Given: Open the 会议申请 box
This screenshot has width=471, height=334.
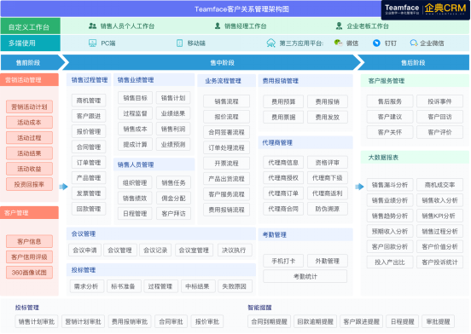Looking at the screenshot, I should 84,250.
